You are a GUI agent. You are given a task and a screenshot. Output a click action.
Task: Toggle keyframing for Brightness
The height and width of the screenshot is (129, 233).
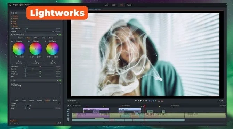25,74
